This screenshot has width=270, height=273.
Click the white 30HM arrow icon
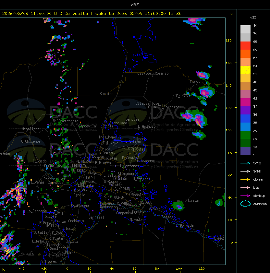[x=245, y=171]
